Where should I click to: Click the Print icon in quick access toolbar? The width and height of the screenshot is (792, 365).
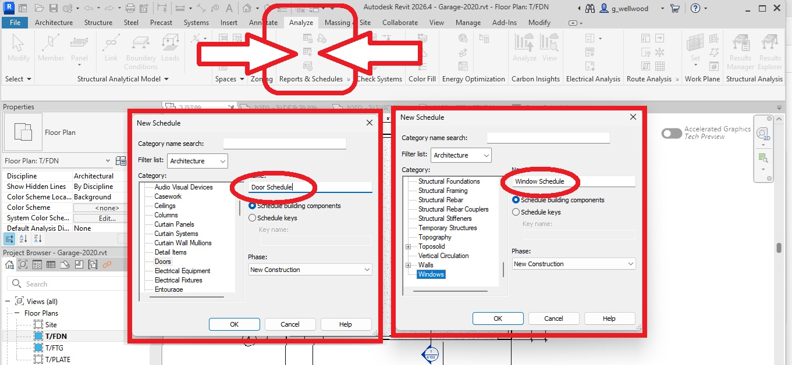130,9
